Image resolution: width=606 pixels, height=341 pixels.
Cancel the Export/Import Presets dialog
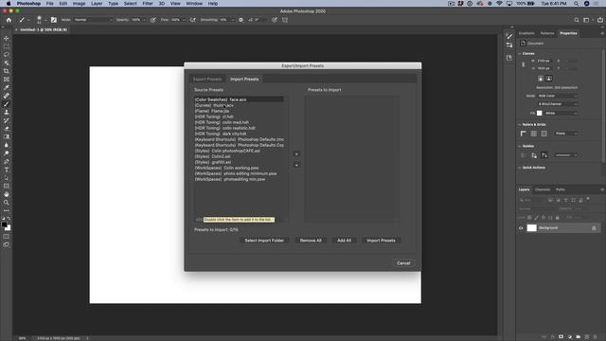click(x=403, y=263)
